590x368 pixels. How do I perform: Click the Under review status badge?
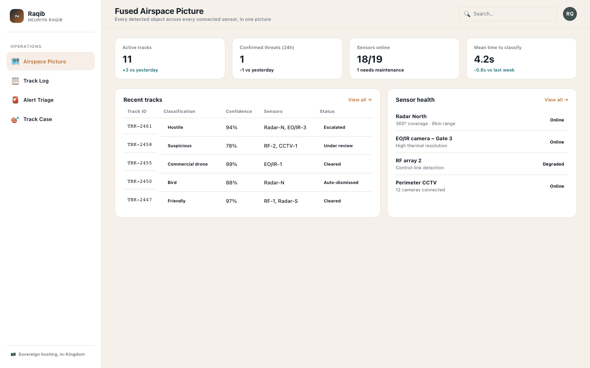(338, 146)
